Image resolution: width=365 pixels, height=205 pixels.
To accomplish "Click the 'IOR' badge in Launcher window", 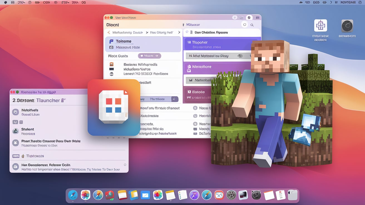I will (16, 156).
